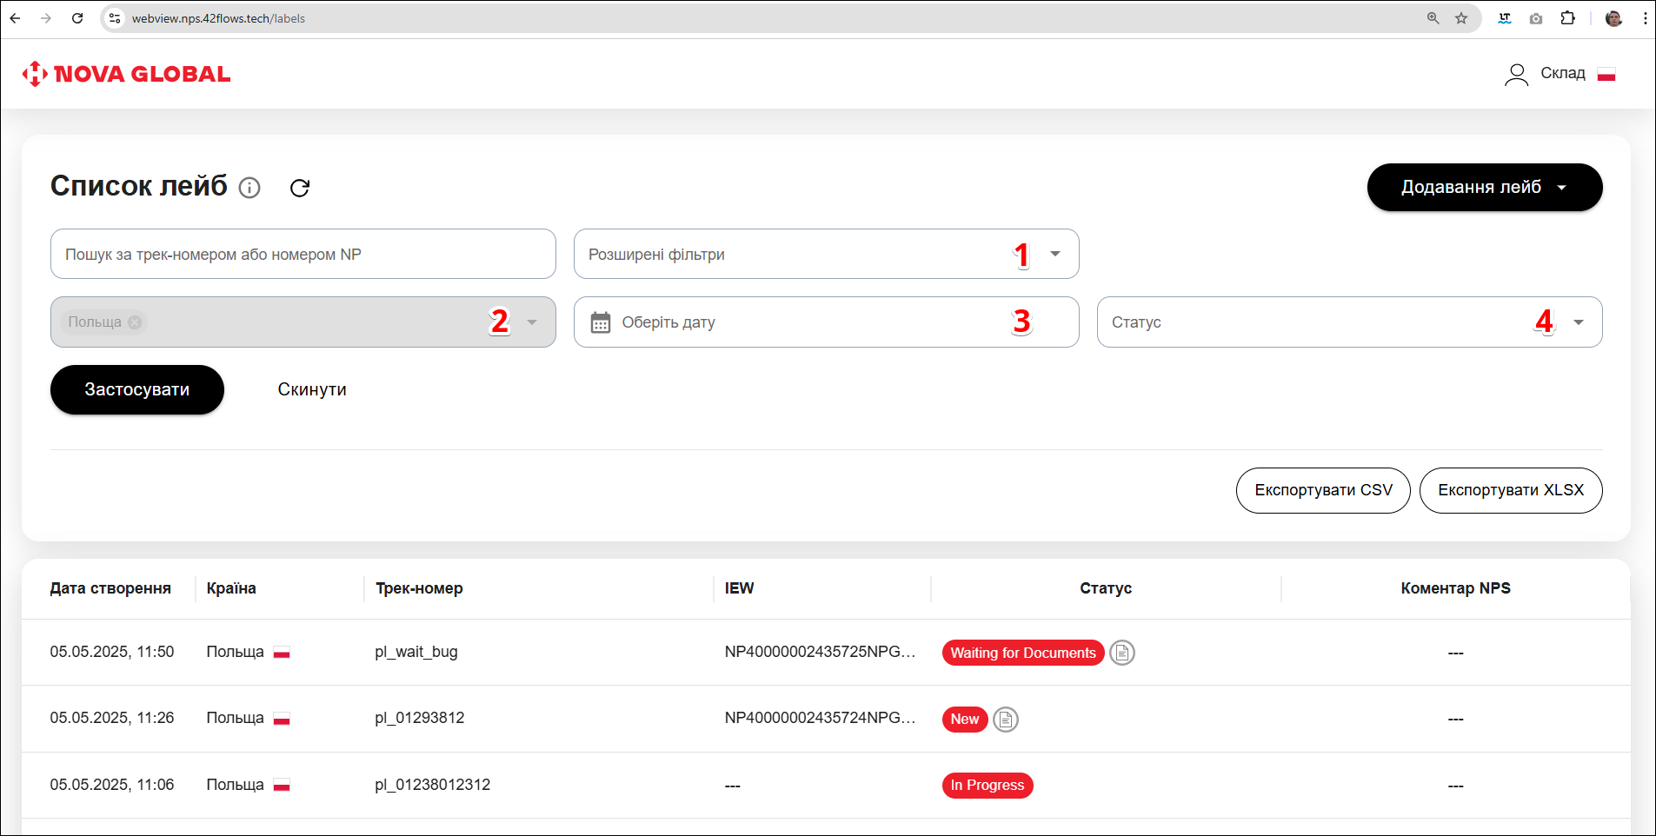Screen dimensions: 1656x836
Task: Click Скинути to reset filters
Action: click(x=312, y=389)
